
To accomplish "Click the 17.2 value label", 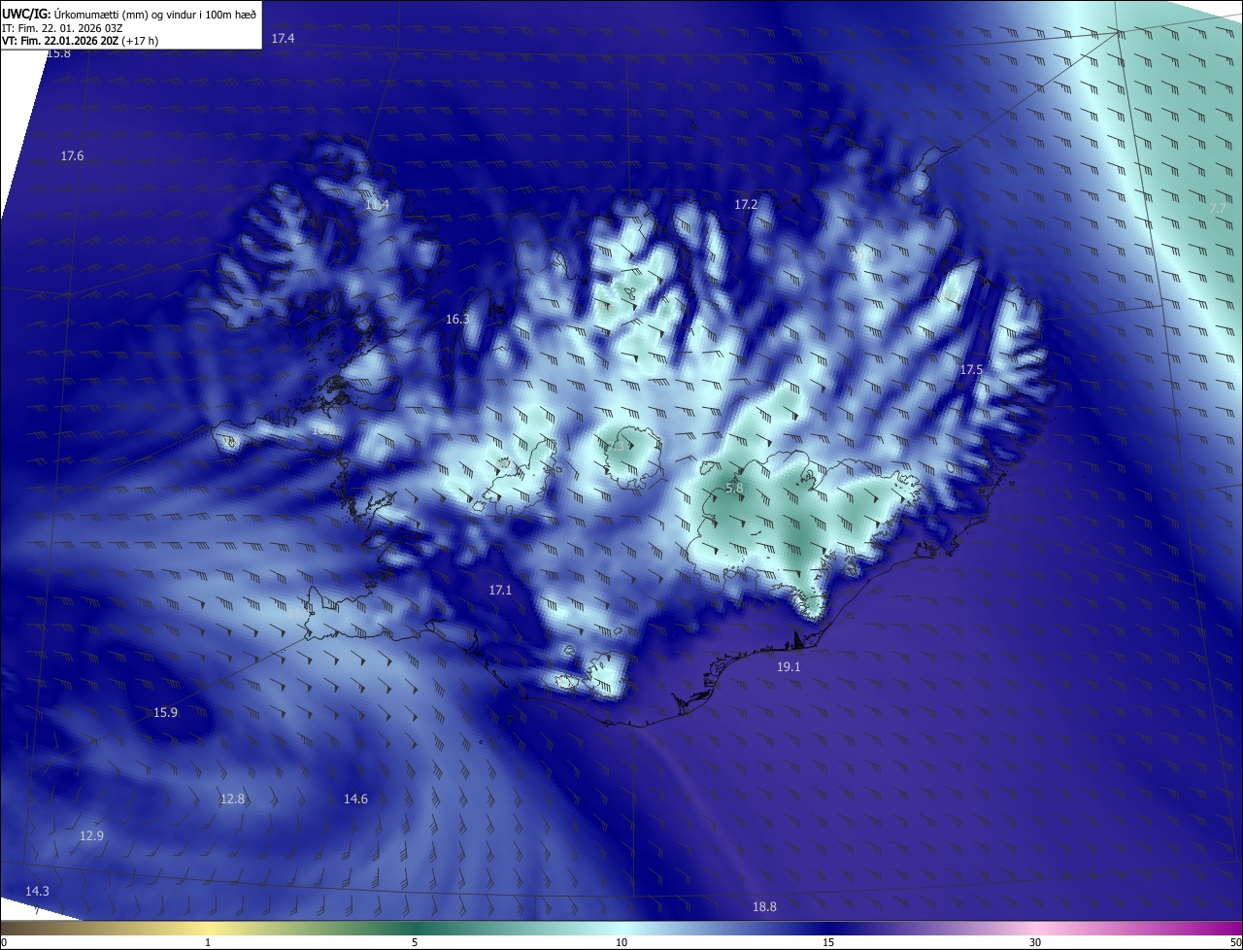I will pyautogui.click(x=745, y=205).
